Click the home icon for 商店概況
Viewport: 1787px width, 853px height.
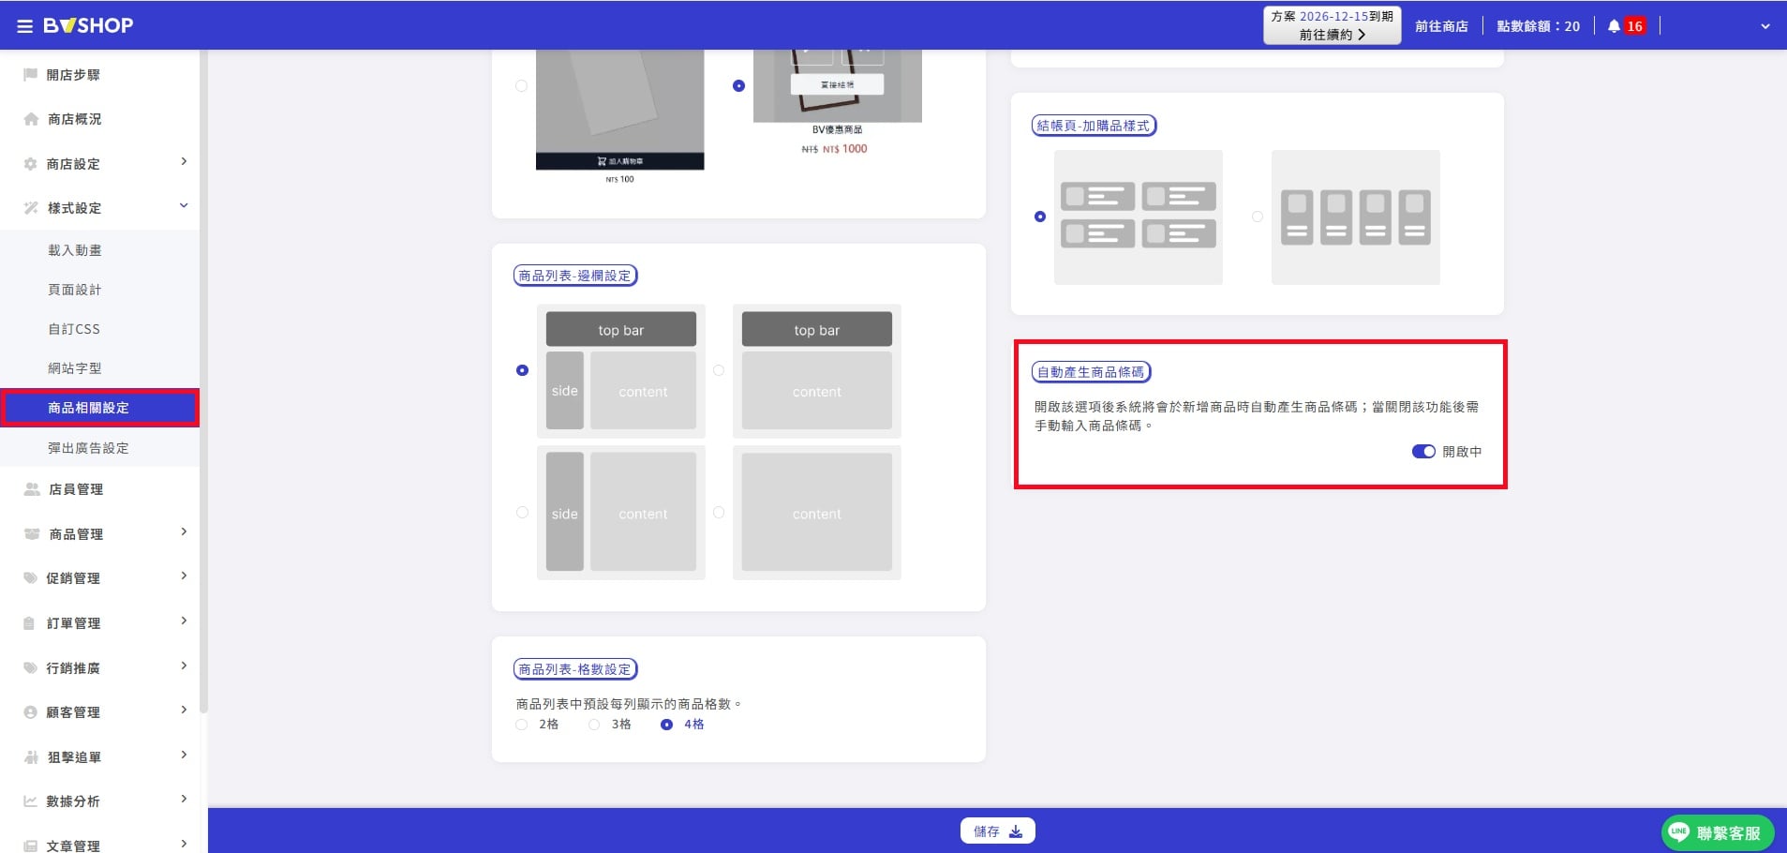[31, 119]
